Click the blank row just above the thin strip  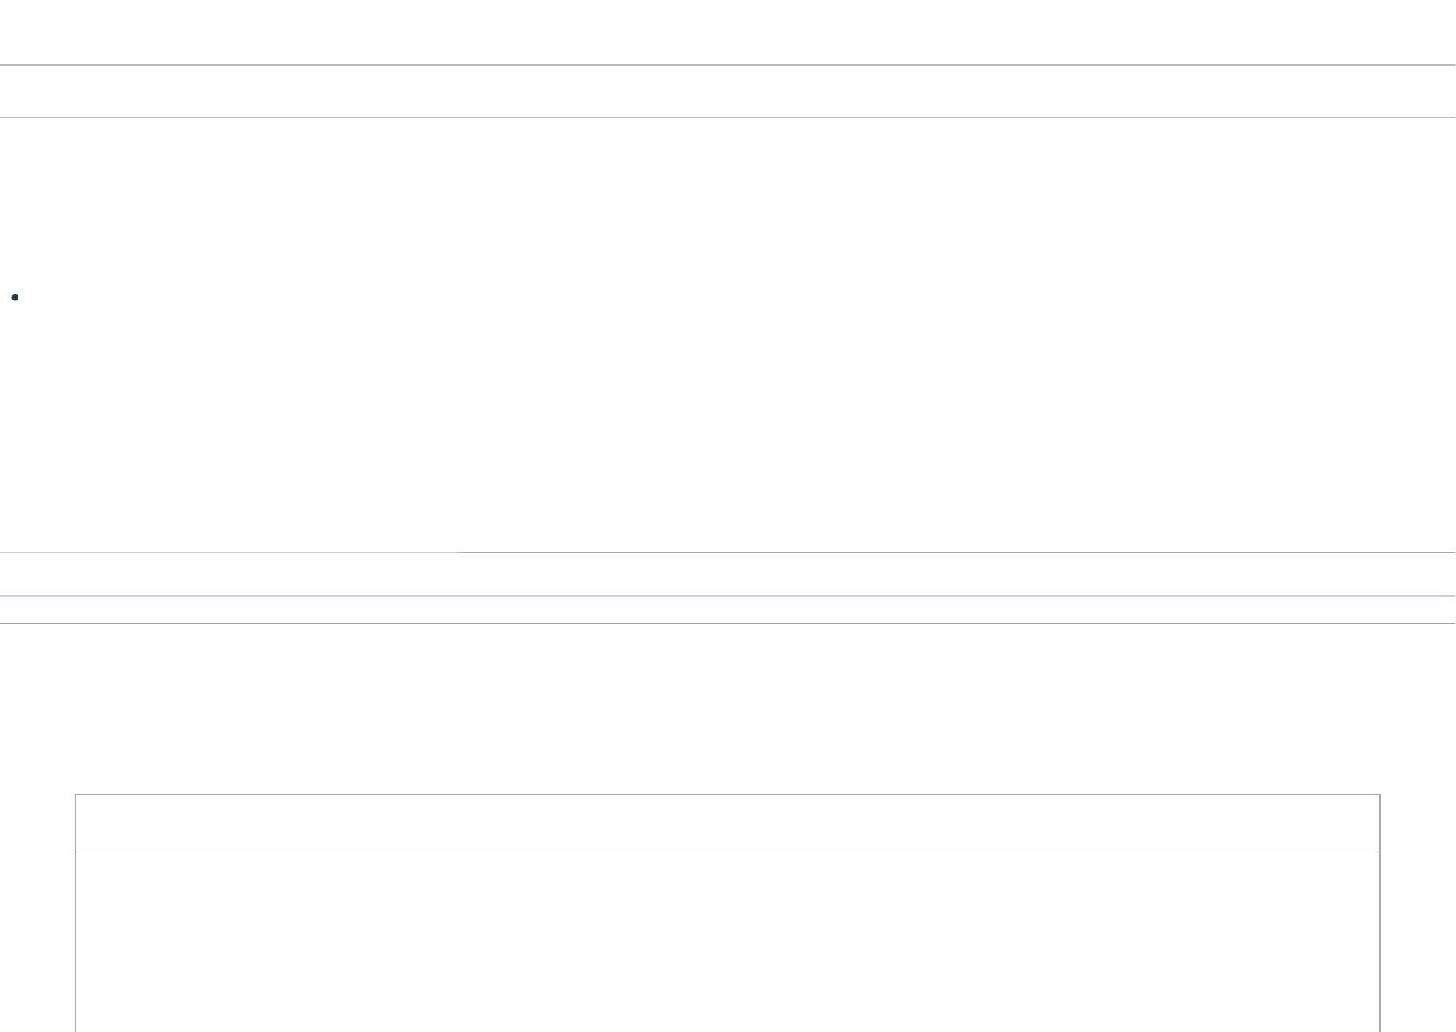[x=727, y=575]
